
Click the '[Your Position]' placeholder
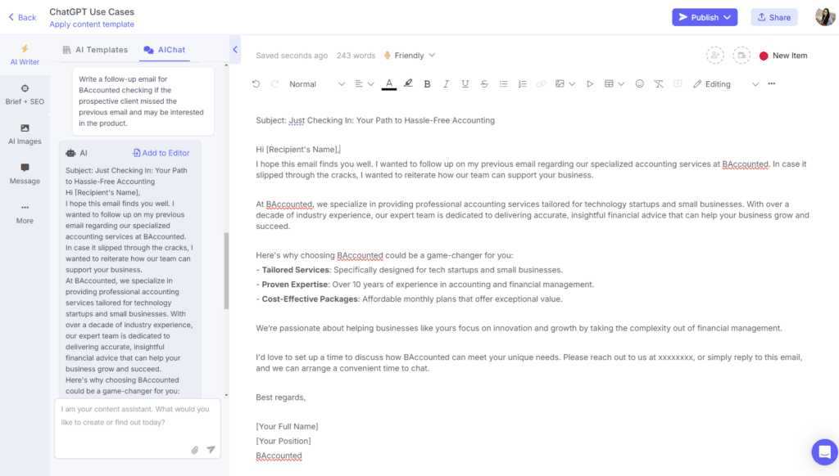point(283,441)
